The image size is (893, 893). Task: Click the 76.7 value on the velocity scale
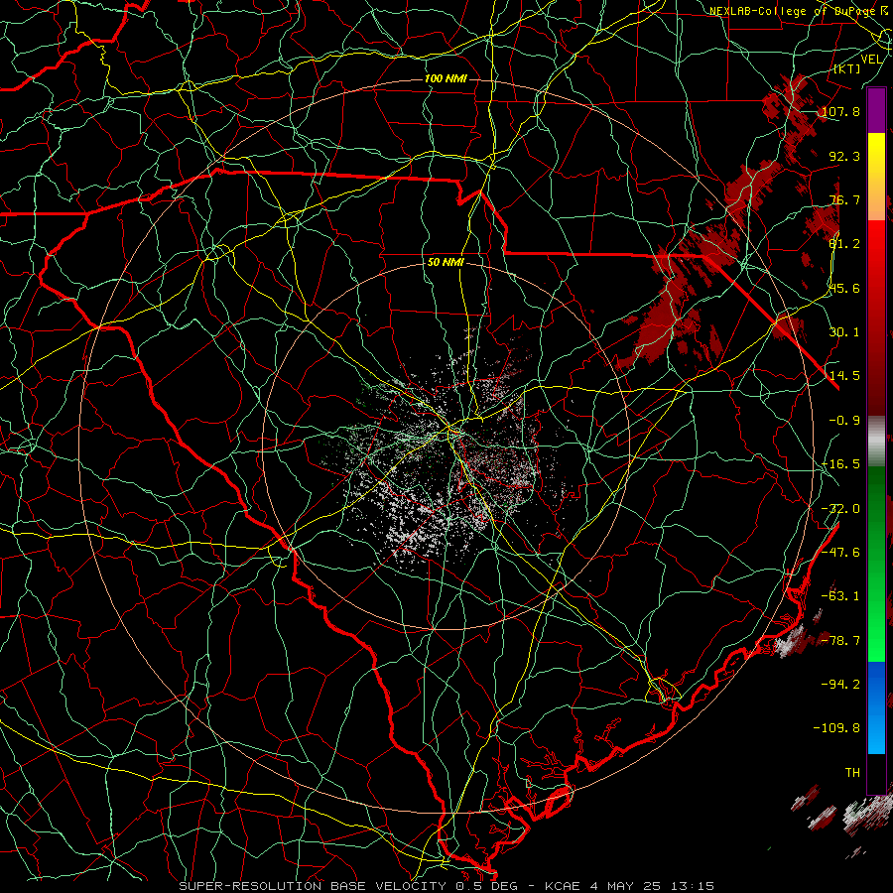click(x=844, y=199)
